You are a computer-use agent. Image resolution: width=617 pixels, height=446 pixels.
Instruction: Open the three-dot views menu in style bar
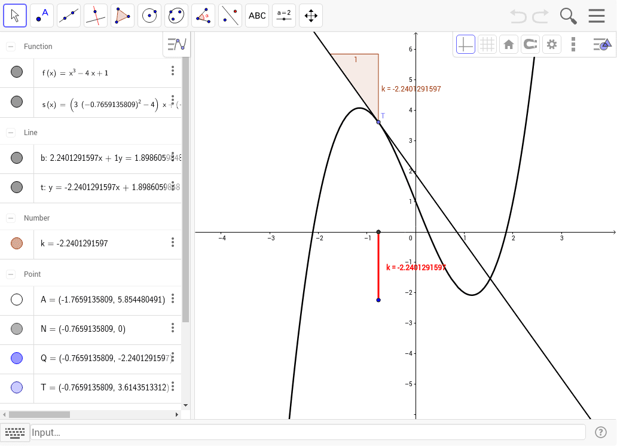pyautogui.click(x=573, y=44)
